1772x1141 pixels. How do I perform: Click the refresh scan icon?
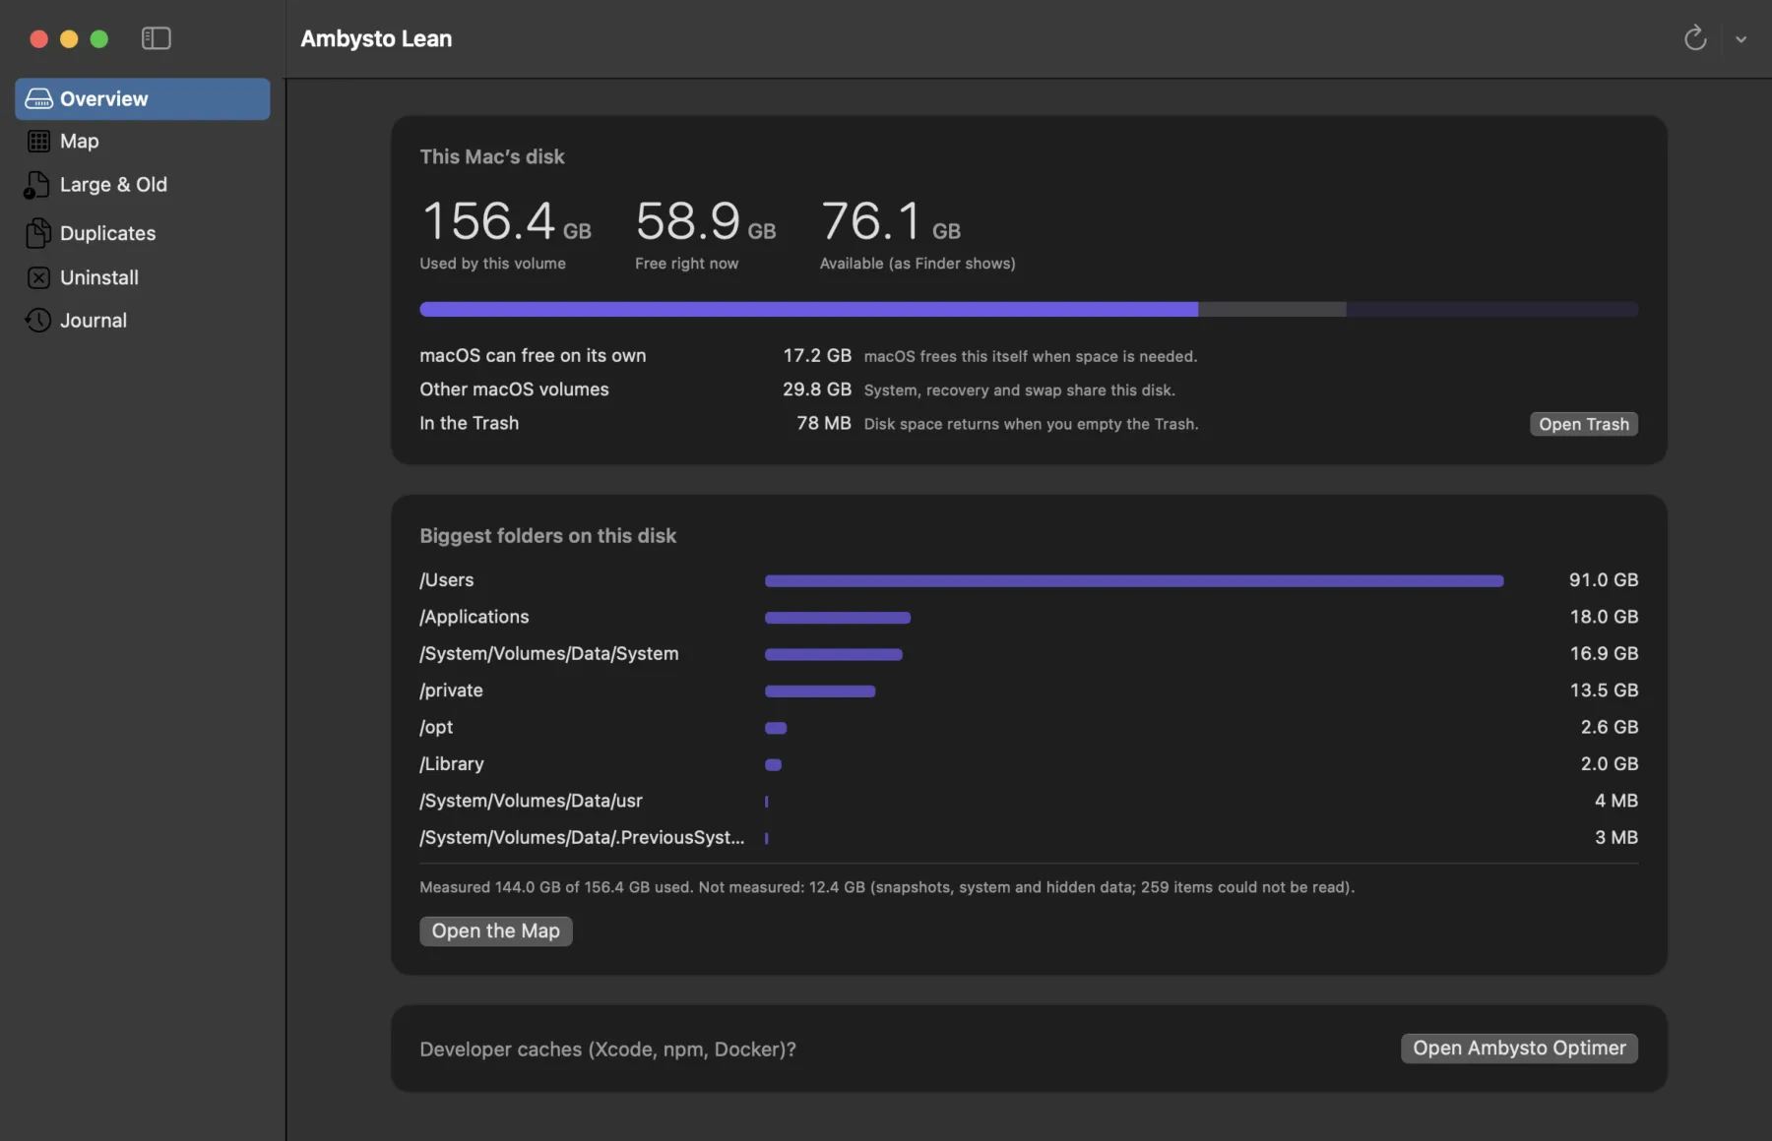(1694, 38)
